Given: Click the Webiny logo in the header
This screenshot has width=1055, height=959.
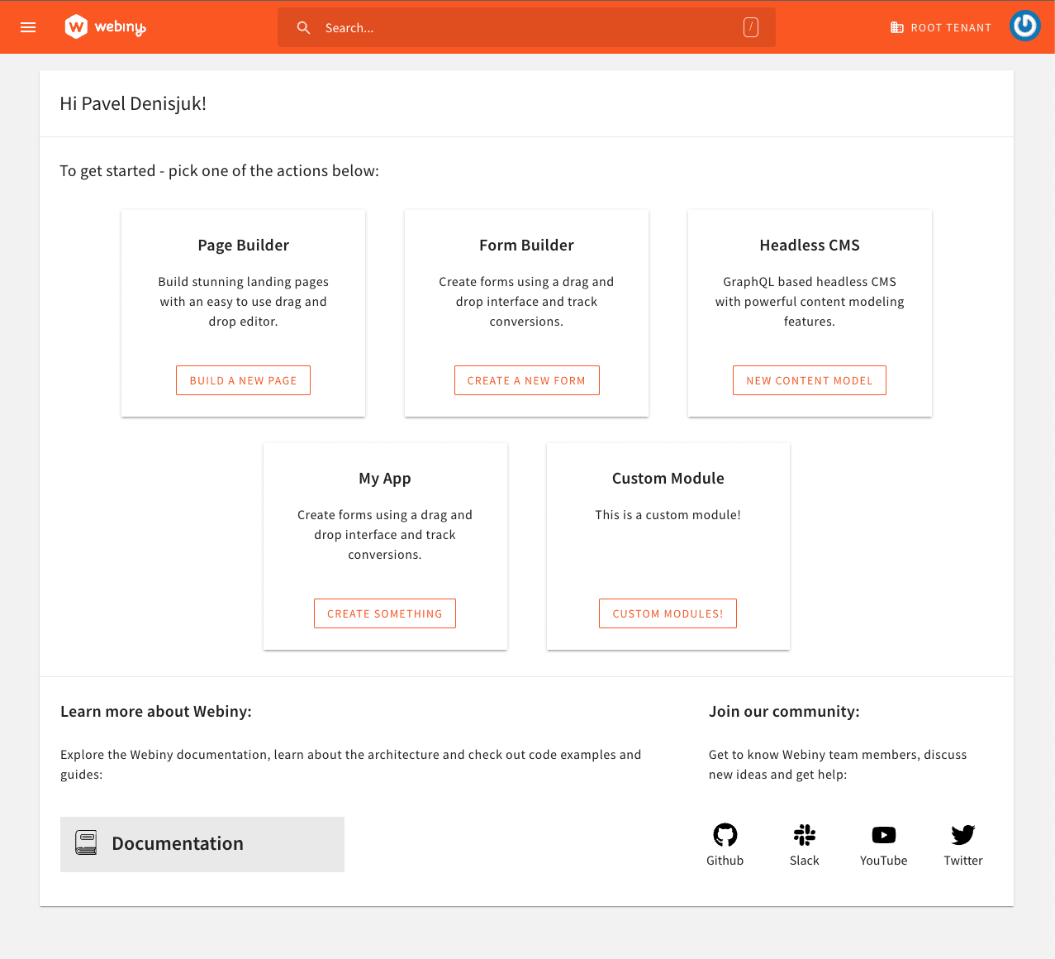Looking at the screenshot, I should [x=104, y=26].
